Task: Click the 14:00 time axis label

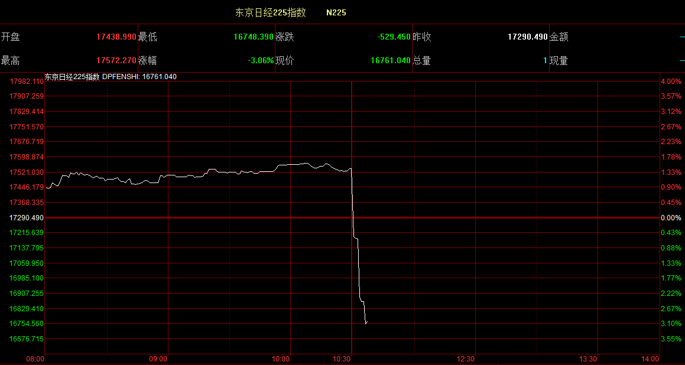Action: click(650, 359)
